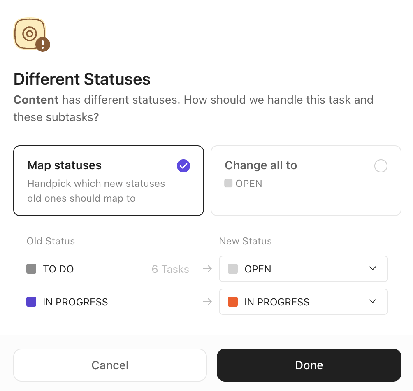Image resolution: width=413 pixels, height=391 pixels.
Task: Click the arrow next to IN PROGRESS row
Action: [207, 302]
